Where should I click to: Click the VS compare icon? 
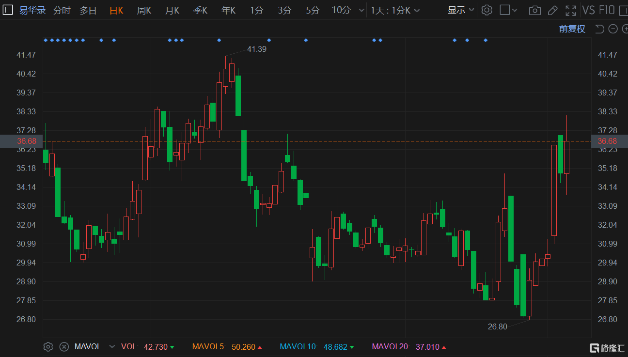click(x=589, y=10)
